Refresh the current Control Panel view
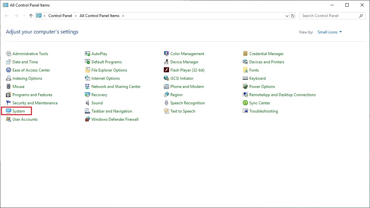370x208 pixels. (293, 15)
